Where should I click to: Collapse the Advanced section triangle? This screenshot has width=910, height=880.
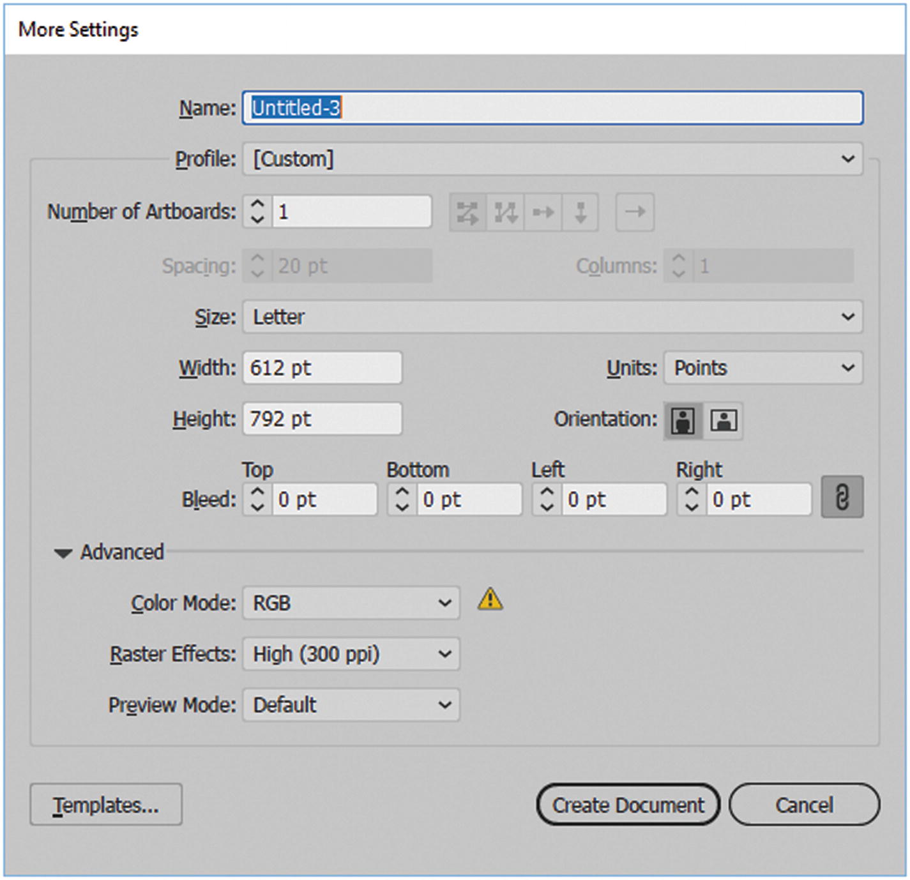[63, 553]
